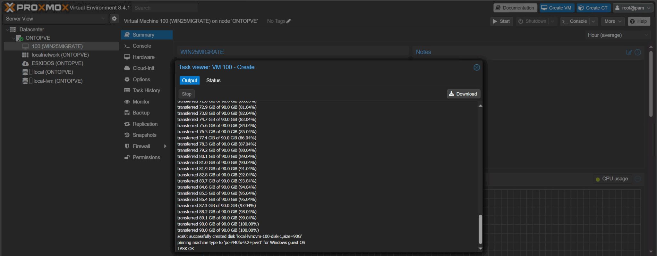The image size is (657, 256).
Task: Click the localnetwork grid icon
Action: tap(25, 55)
